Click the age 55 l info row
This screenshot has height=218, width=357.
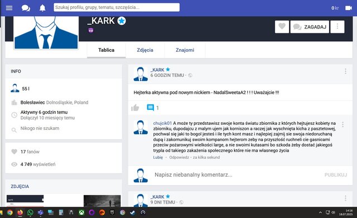click(x=20, y=89)
